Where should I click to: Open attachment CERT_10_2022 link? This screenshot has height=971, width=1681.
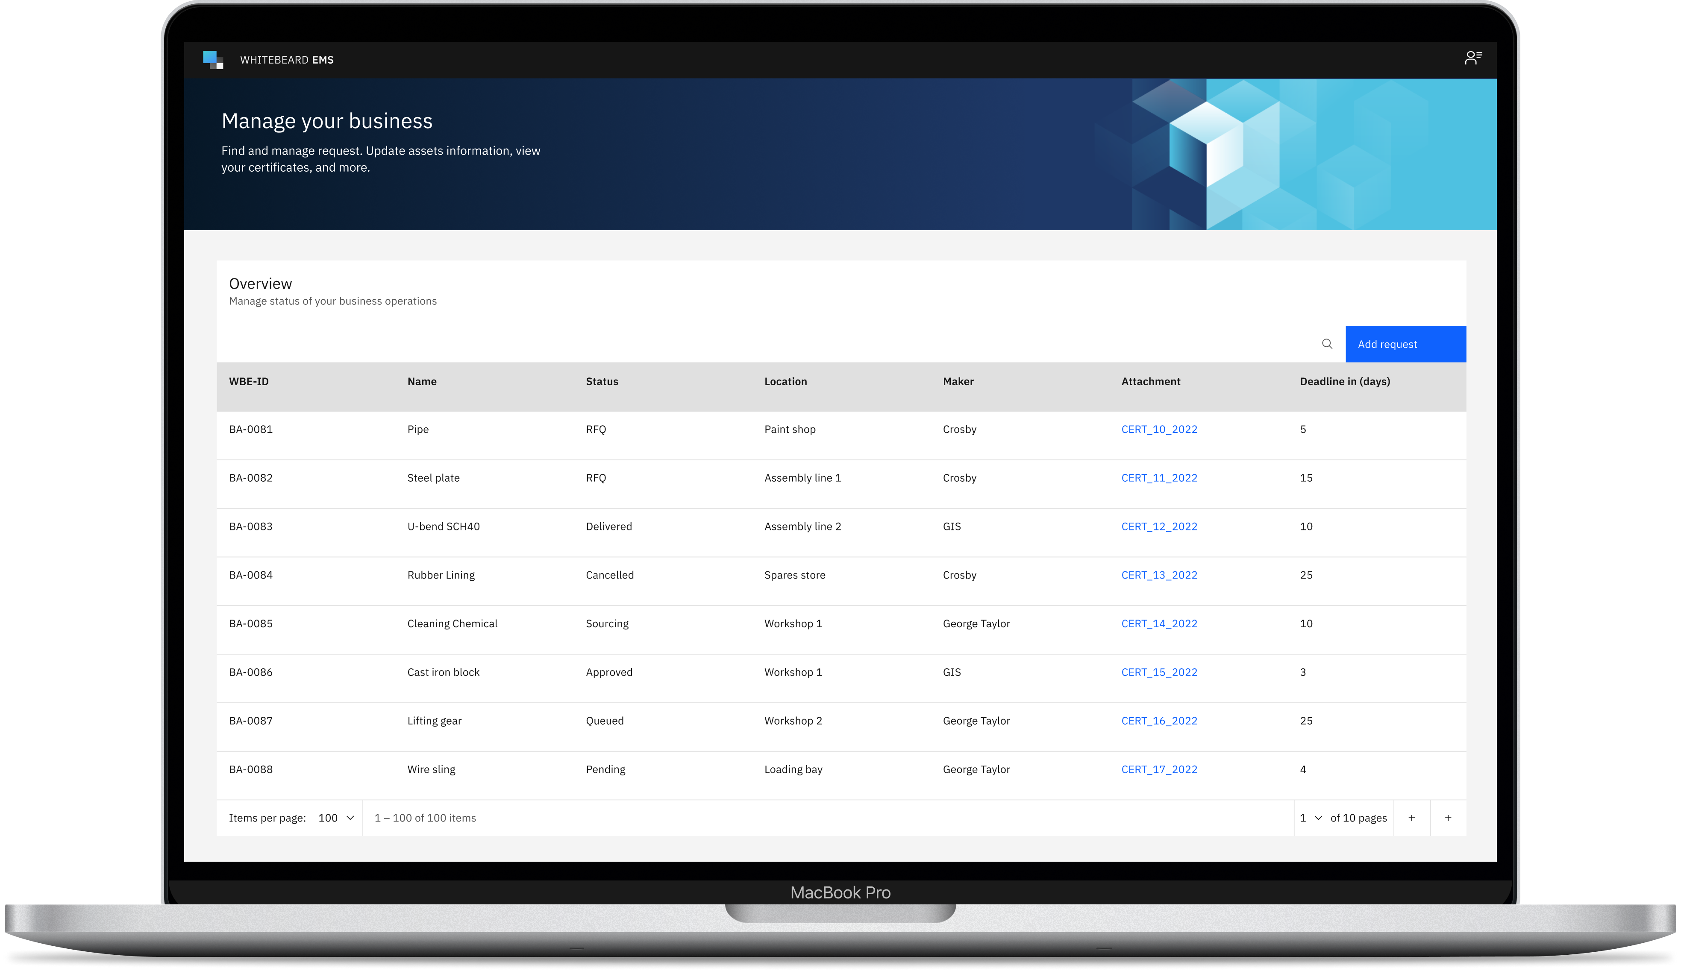pyautogui.click(x=1159, y=429)
